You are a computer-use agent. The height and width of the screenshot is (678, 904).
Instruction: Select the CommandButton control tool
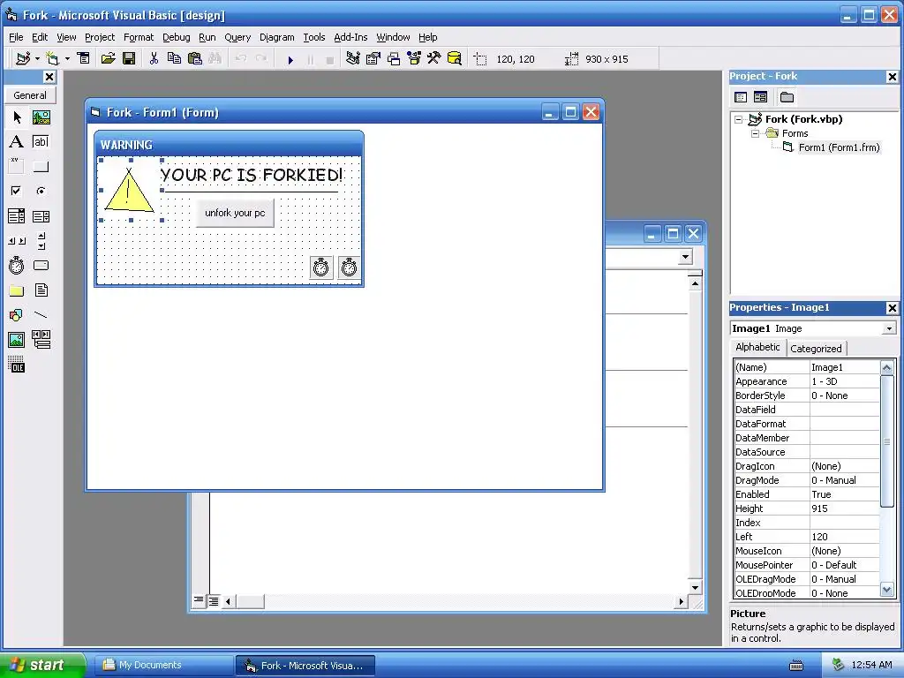pos(41,167)
